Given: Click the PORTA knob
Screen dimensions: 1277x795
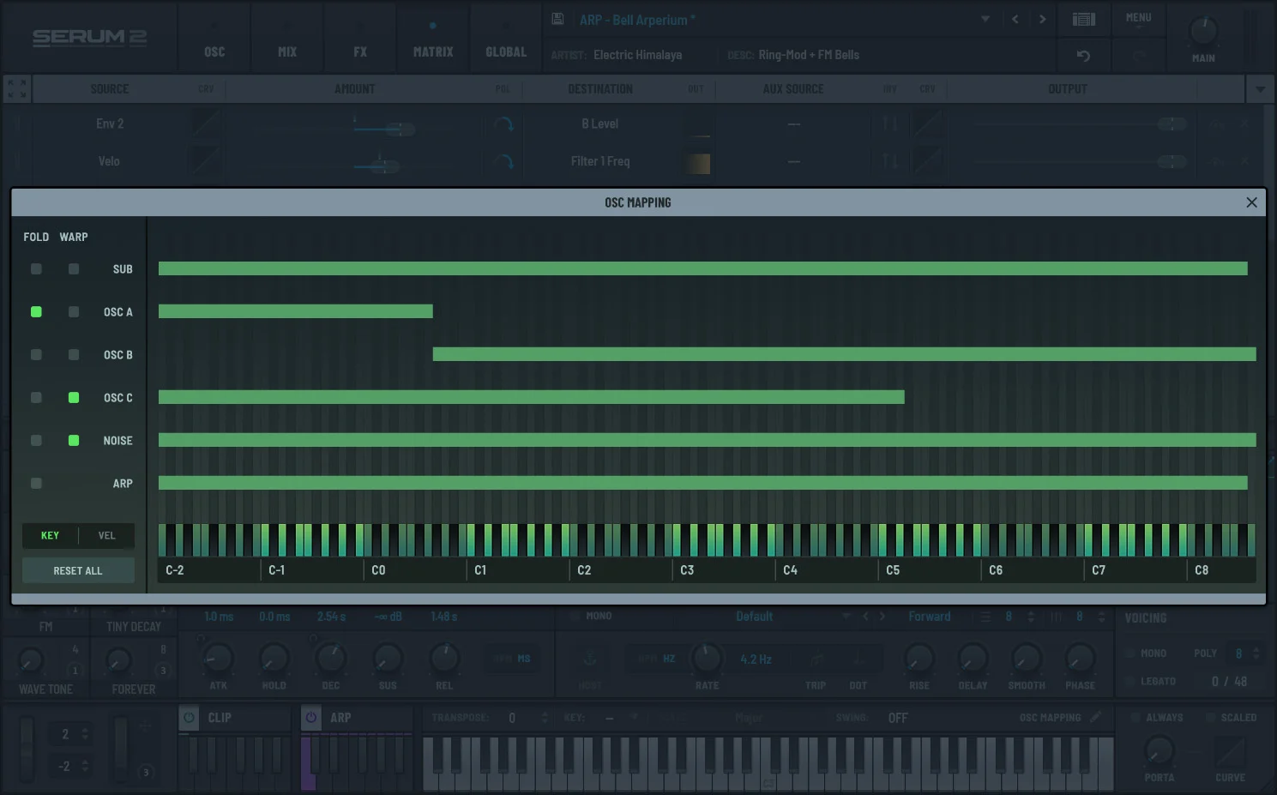Looking at the screenshot, I should [1159, 751].
